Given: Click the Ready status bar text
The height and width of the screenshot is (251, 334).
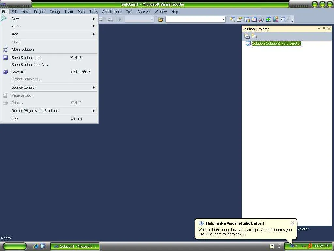Looking at the screenshot, I should [x=6, y=238].
